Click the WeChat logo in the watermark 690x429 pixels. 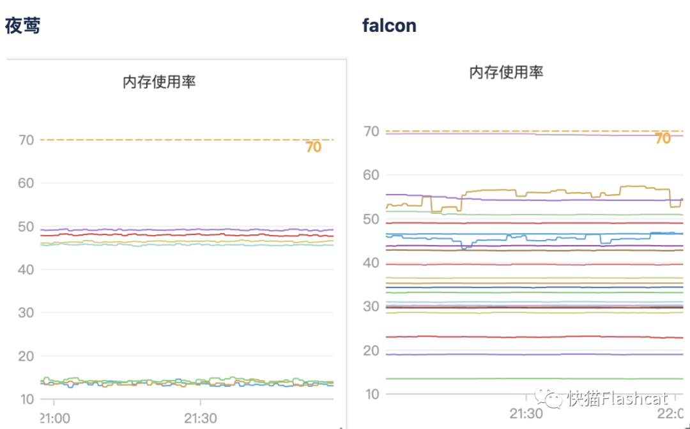551,400
